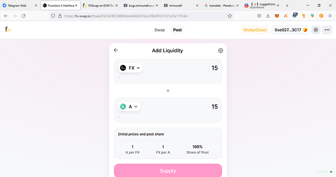Expand the A token selector dropdown

click(x=129, y=106)
